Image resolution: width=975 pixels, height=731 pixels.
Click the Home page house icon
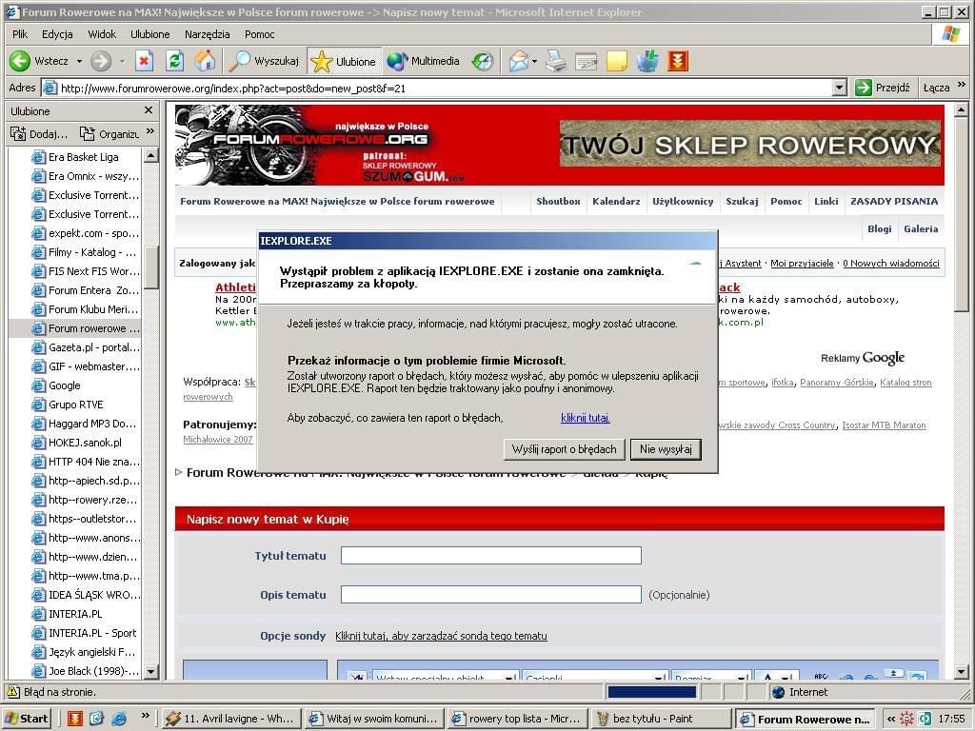(x=205, y=61)
